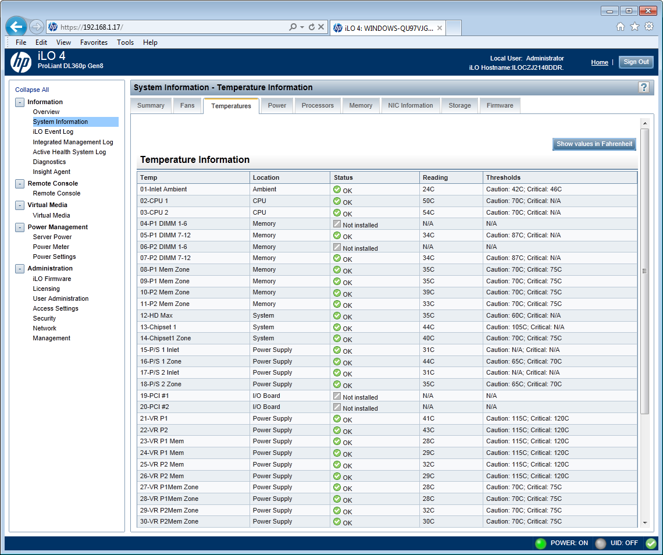The image size is (663, 555).
Task: Click OK status icon for 01-Inlet Ambient
Action: point(337,189)
